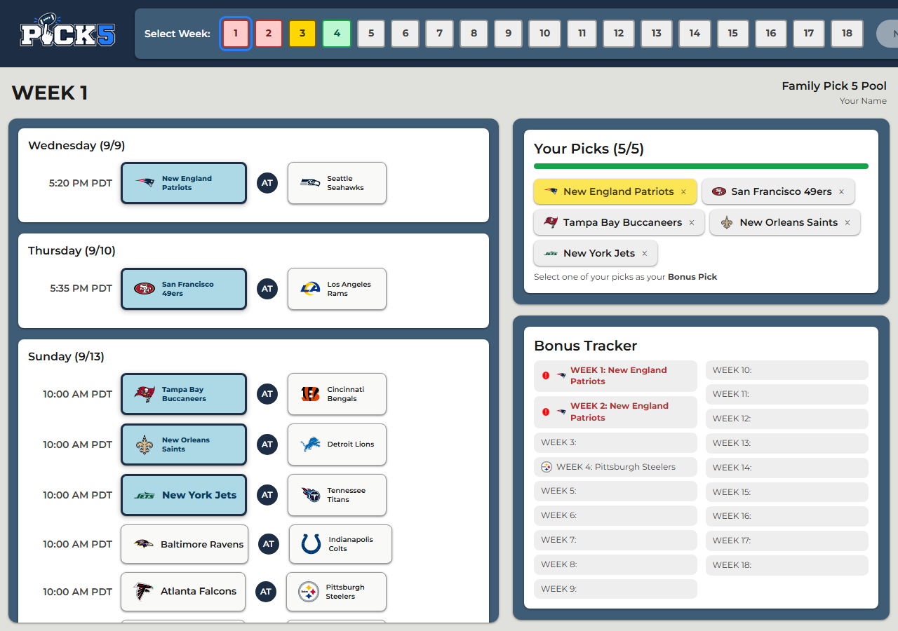Click the Week 10 bonus tracker slot
898x631 pixels.
tap(787, 370)
